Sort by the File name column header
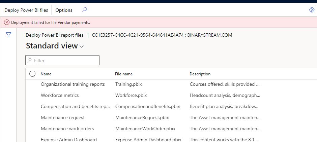Image resolution: width=317 pixels, height=142 pixels. (x=124, y=74)
